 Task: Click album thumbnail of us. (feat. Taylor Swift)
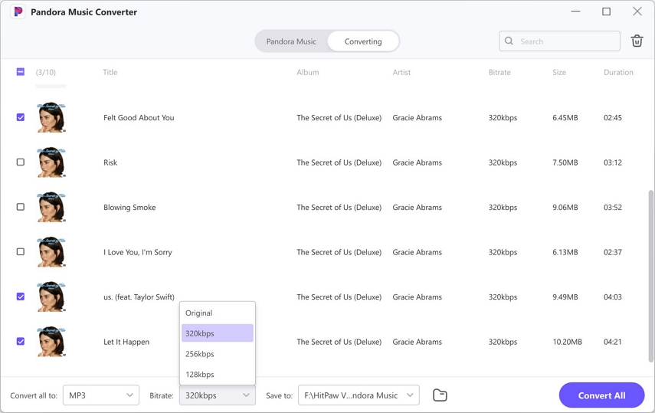[x=51, y=297]
